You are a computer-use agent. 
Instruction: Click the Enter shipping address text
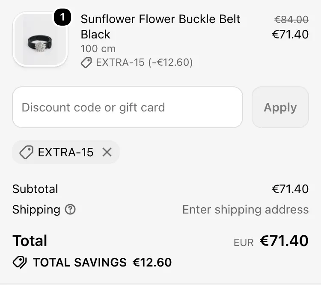click(246, 210)
